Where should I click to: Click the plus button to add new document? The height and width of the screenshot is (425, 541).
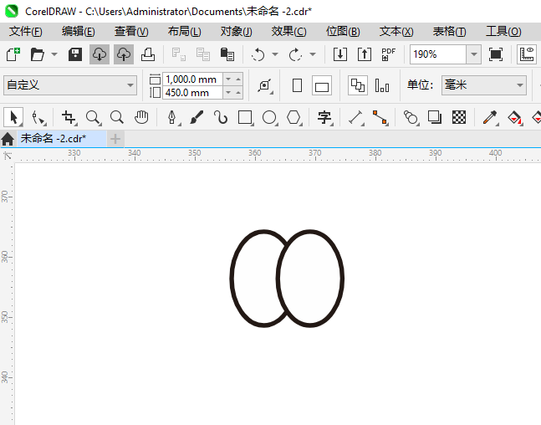pos(115,139)
